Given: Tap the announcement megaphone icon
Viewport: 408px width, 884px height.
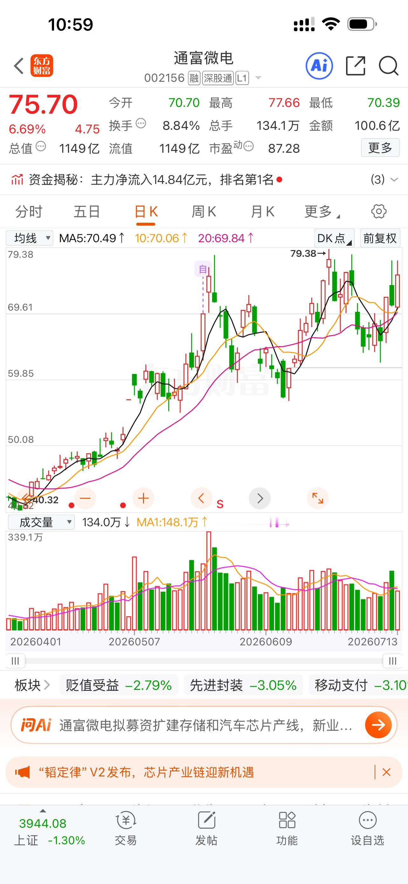Looking at the screenshot, I should [x=22, y=772].
